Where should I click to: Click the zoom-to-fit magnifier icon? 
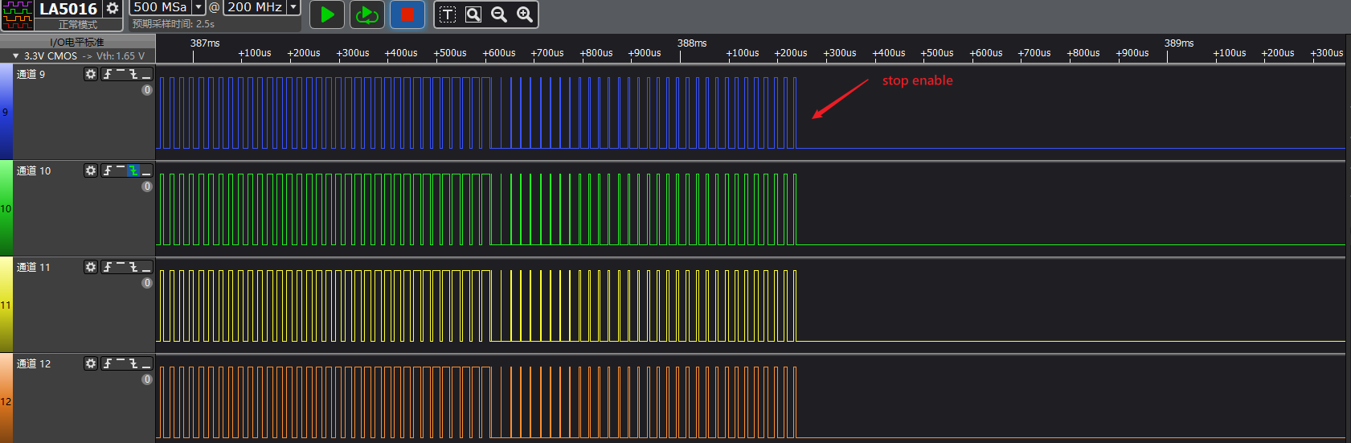473,14
